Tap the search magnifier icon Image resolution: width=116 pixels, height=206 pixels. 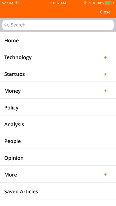[x=7, y=25]
